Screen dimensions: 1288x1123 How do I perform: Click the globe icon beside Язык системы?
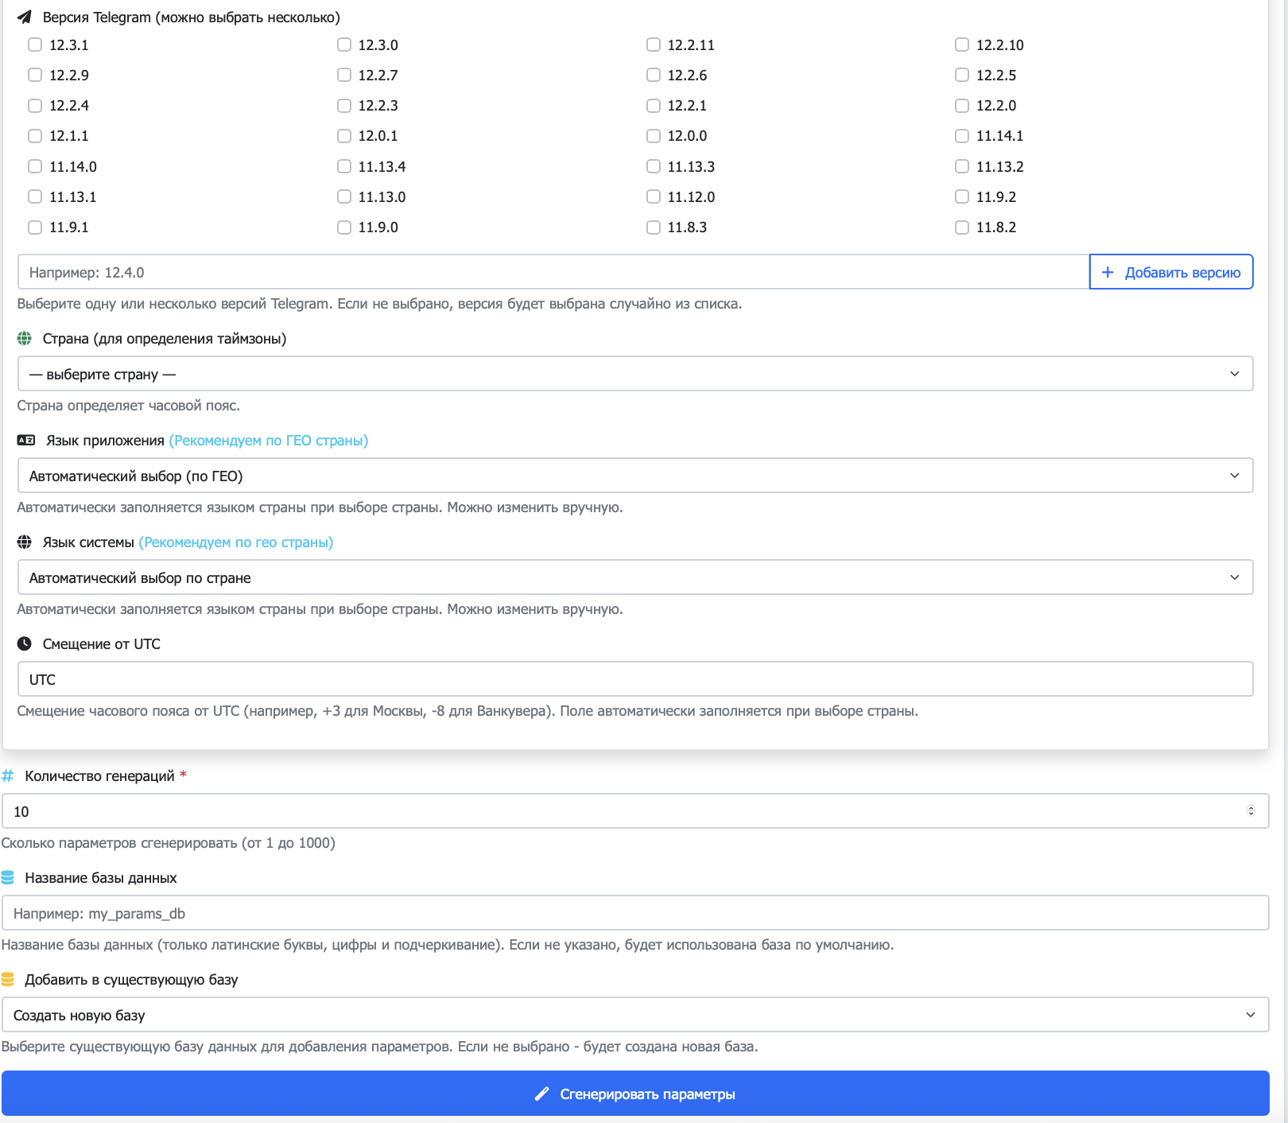coord(25,542)
